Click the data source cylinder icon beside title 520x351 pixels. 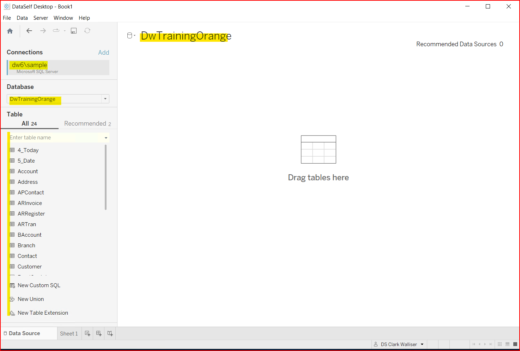(130, 36)
